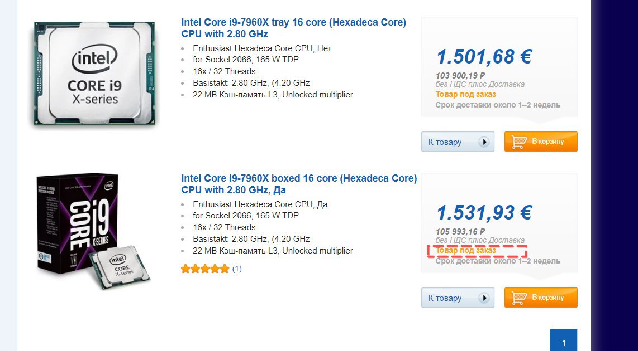Select page 1 in the pagination
This screenshot has width=638, height=351.
(564, 340)
